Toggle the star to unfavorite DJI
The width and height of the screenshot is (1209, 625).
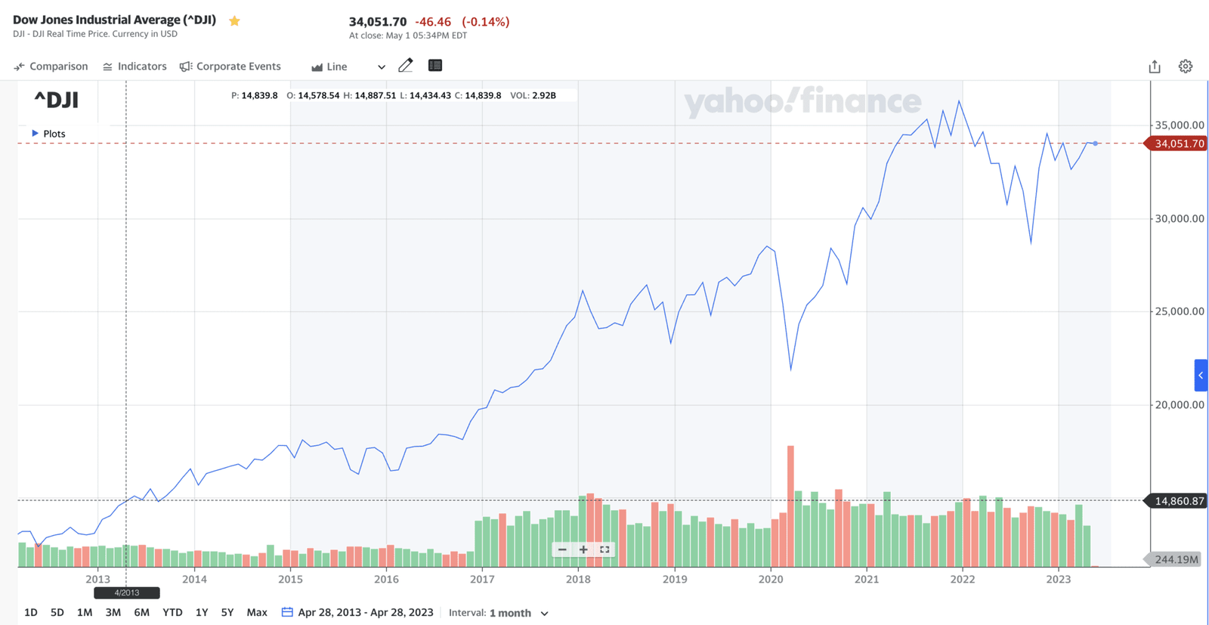(x=234, y=21)
